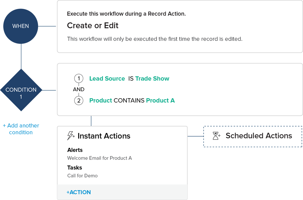Click the AND operator between criteria

(79, 89)
